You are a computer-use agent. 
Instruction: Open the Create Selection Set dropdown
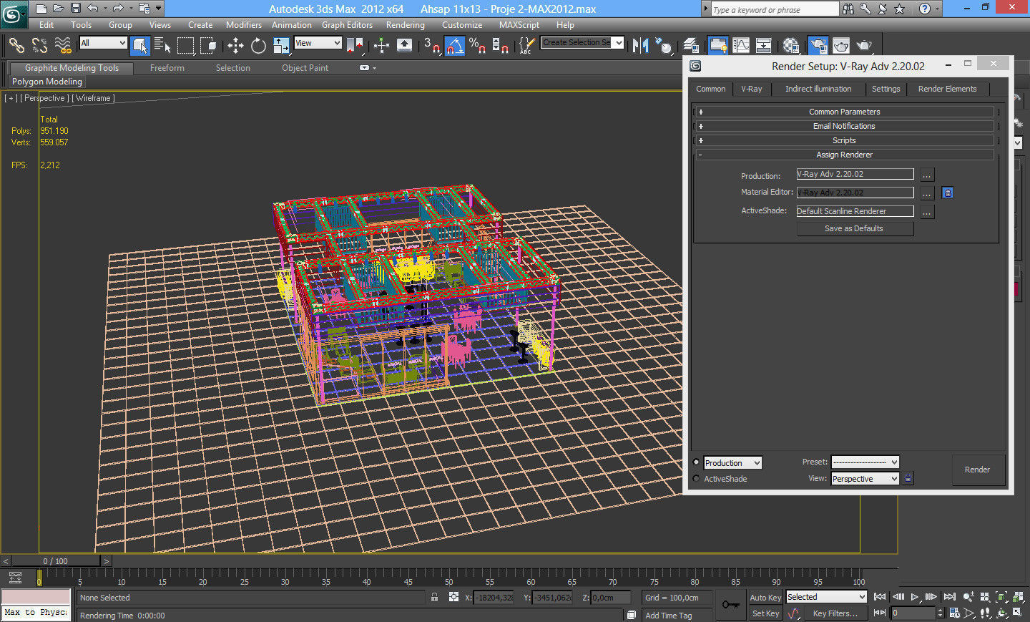(x=582, y=42)
